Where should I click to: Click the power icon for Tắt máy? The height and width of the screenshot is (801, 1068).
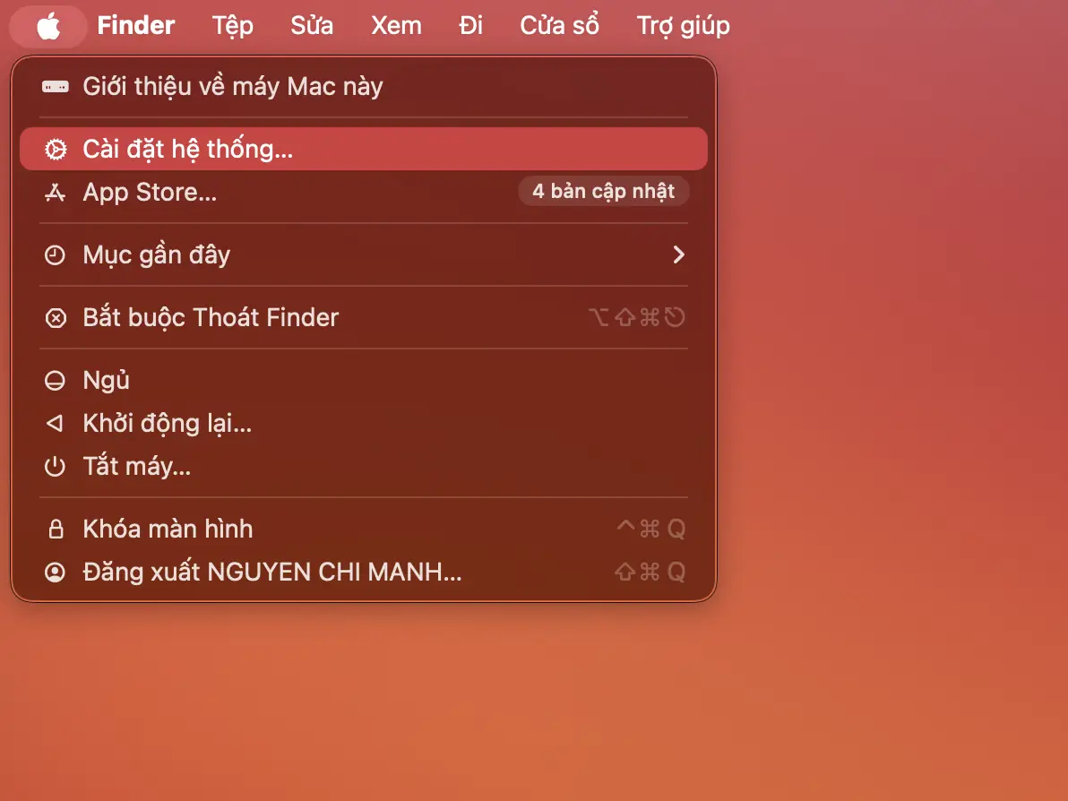click(x=56, y=467)
